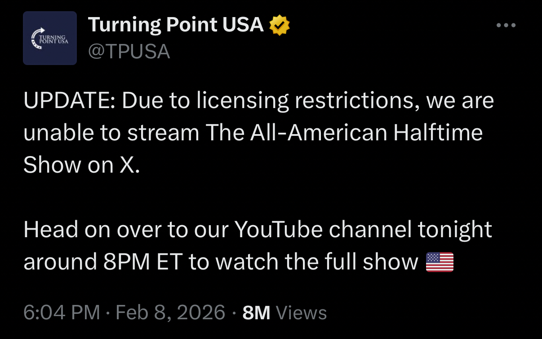Click the Feb 8, 2026 date

pos(170,312)
